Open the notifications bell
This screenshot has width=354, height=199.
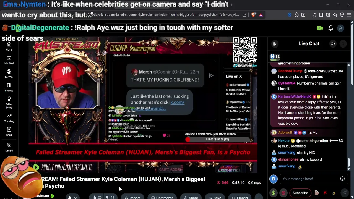[x=331, y=28]
